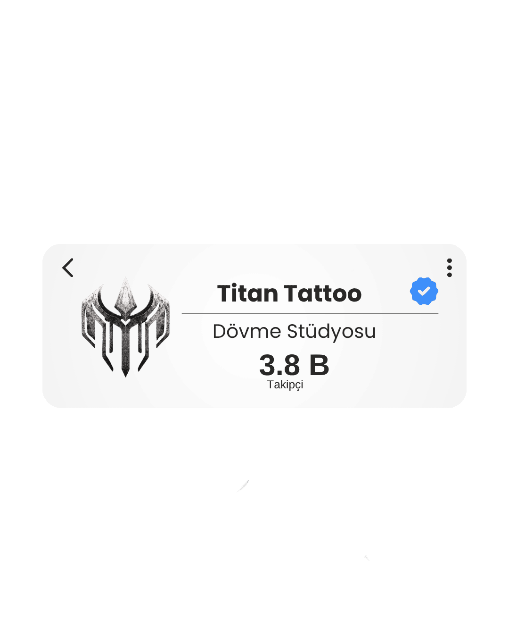The image size is (509, 637).
Task: Click the letter B after 3.8
Action: tap(319, 365)
